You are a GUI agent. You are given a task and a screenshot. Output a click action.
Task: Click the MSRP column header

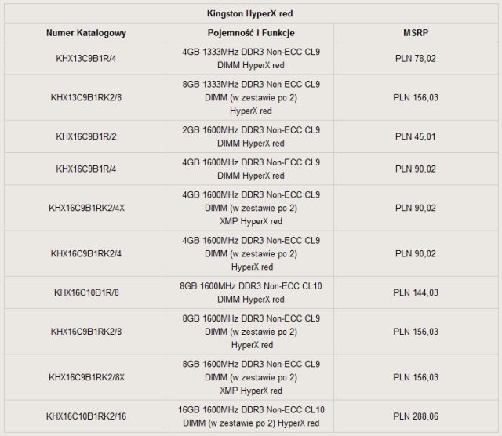coord(415,34)
